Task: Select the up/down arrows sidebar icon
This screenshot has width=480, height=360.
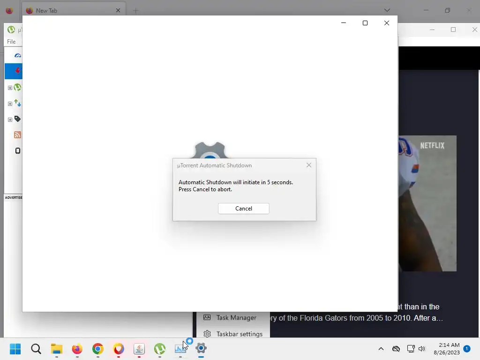Action: (17, 104)
